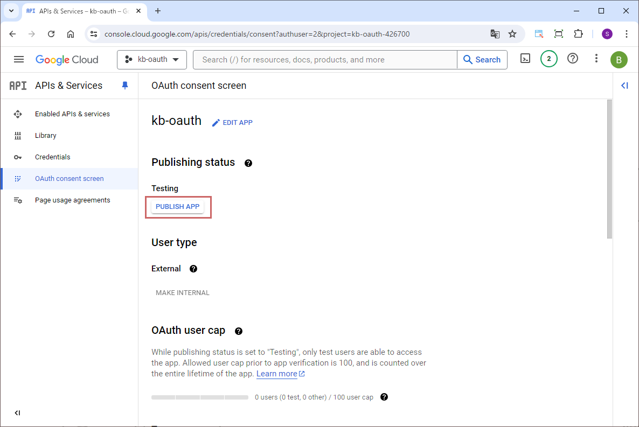Open the help question mark menu

573,59
